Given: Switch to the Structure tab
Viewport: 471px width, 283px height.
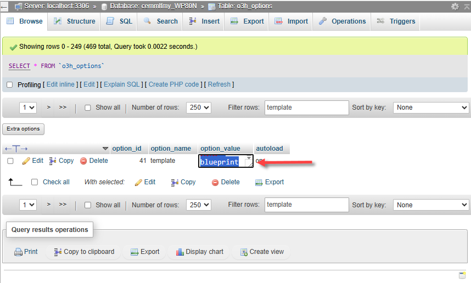Looking at the screenshot, I should 75,21.
